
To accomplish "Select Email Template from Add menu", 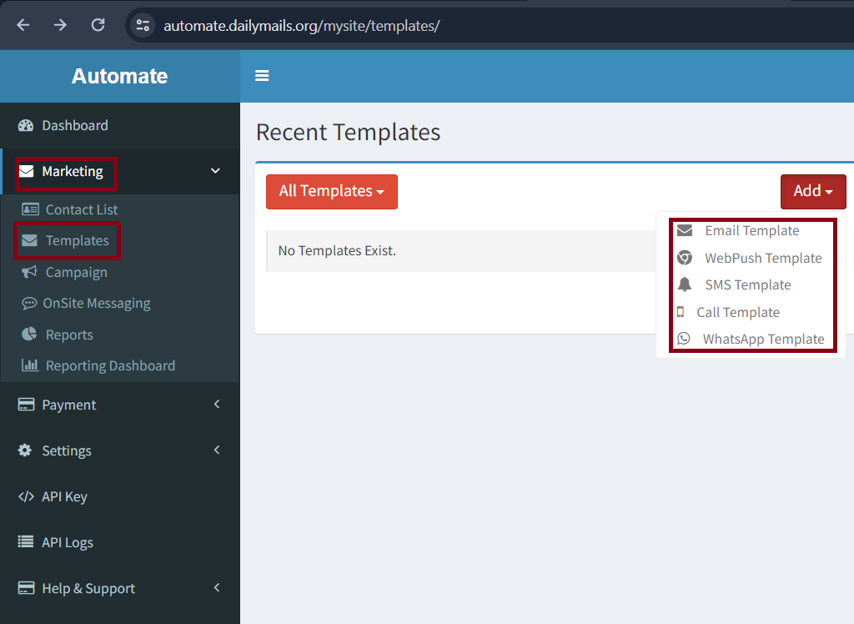I will [751, 231].
